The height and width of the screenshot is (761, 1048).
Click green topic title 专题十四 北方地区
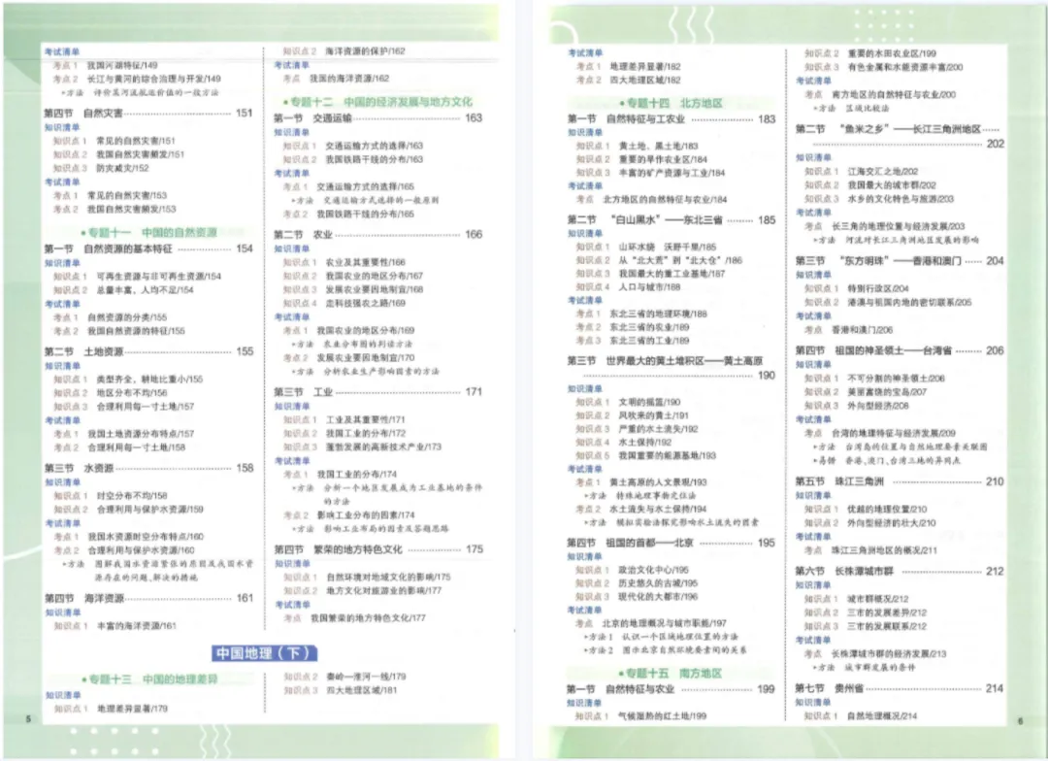click(x=671, y=103)
